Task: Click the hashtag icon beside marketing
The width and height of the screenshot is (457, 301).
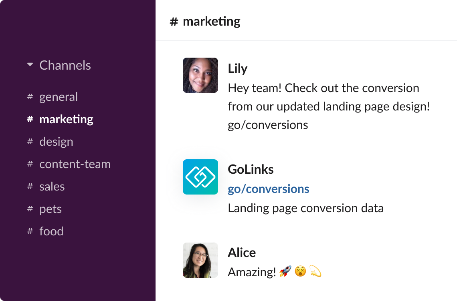Action: point(30,119)
